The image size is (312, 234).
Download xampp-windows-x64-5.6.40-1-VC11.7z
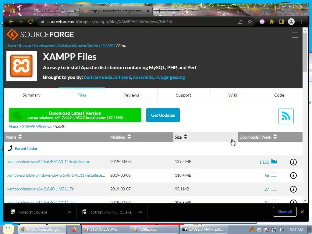click(x=41, y=189)
